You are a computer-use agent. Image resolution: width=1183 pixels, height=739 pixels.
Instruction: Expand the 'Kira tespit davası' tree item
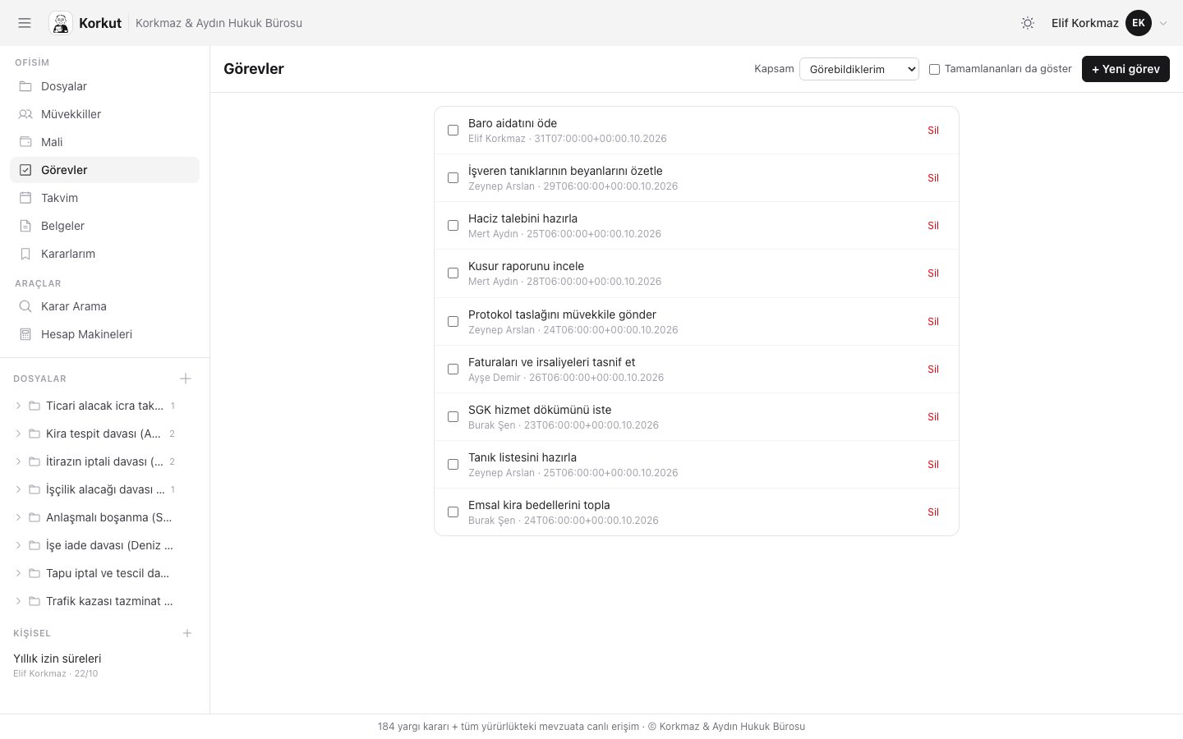tap(18, 434)
